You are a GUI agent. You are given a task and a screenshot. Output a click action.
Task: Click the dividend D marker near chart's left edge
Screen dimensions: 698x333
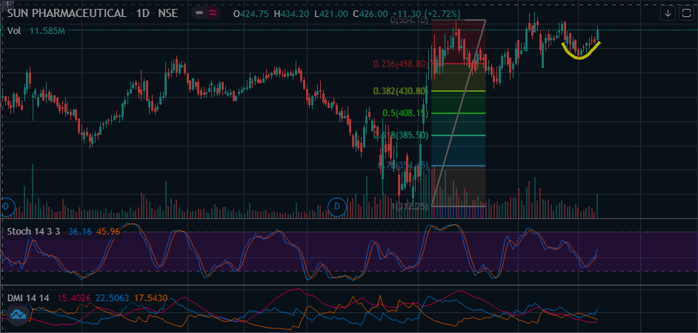click(6, 206)
